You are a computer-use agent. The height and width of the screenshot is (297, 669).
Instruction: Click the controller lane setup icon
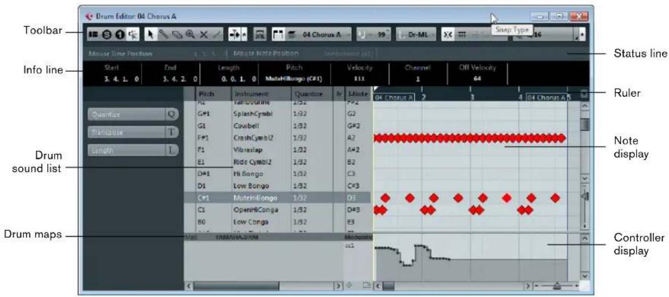[367, 285]
